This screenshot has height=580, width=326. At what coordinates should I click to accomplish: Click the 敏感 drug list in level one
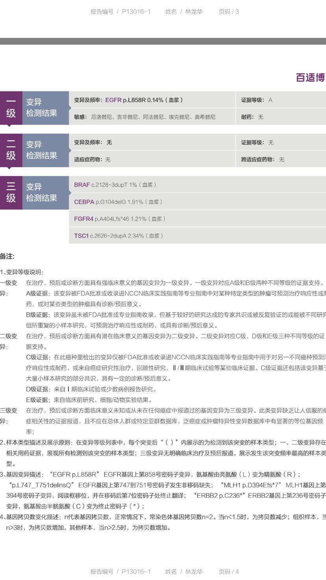click(x=144, y=117)
